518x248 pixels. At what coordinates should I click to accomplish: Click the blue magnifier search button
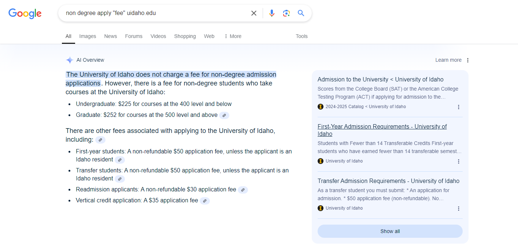(x=301, y=13)
